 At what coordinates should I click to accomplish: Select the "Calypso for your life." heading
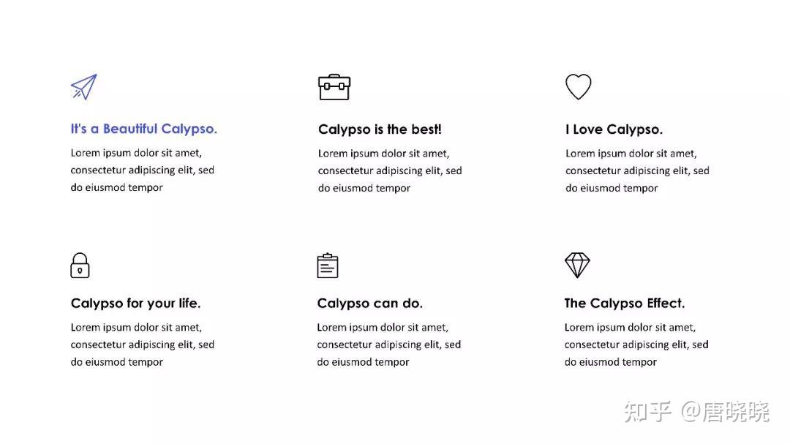(x=135, y=303)
